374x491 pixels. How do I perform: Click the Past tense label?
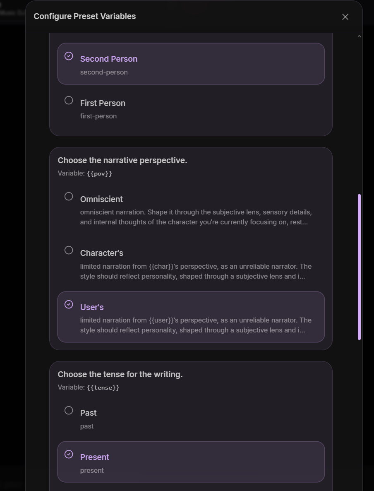click(x=88, y=413)
